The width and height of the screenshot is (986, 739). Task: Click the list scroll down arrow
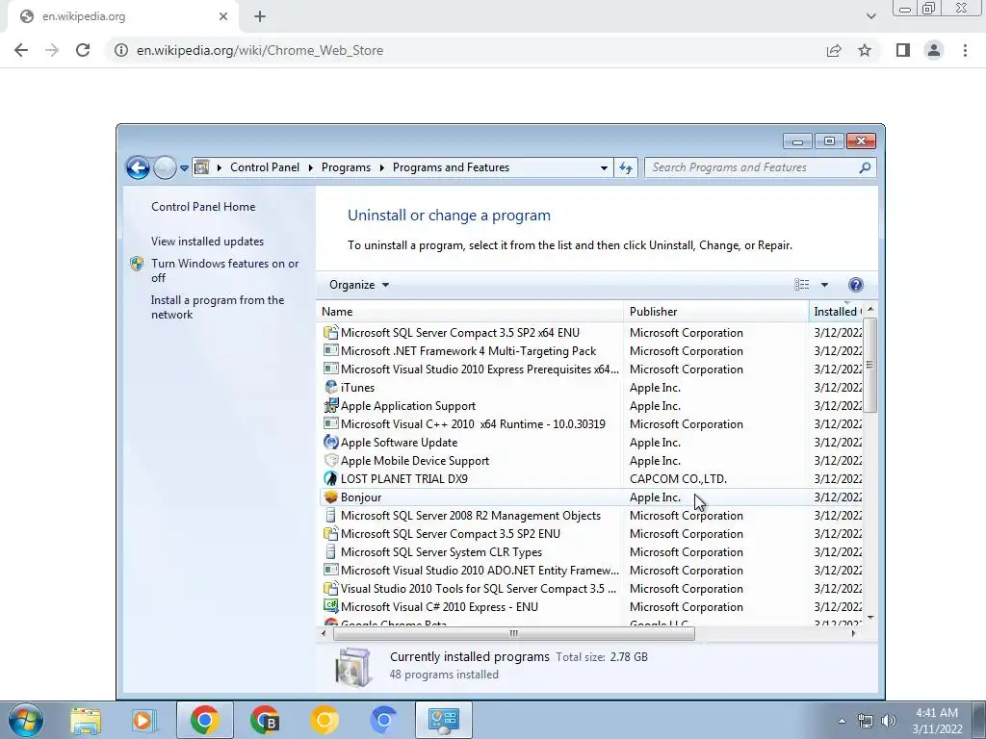pyautogui.click(x=870, y=619)
